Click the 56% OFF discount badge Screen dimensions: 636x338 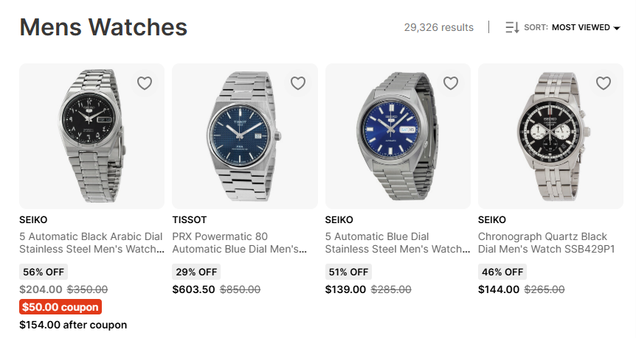coord(43,272)
